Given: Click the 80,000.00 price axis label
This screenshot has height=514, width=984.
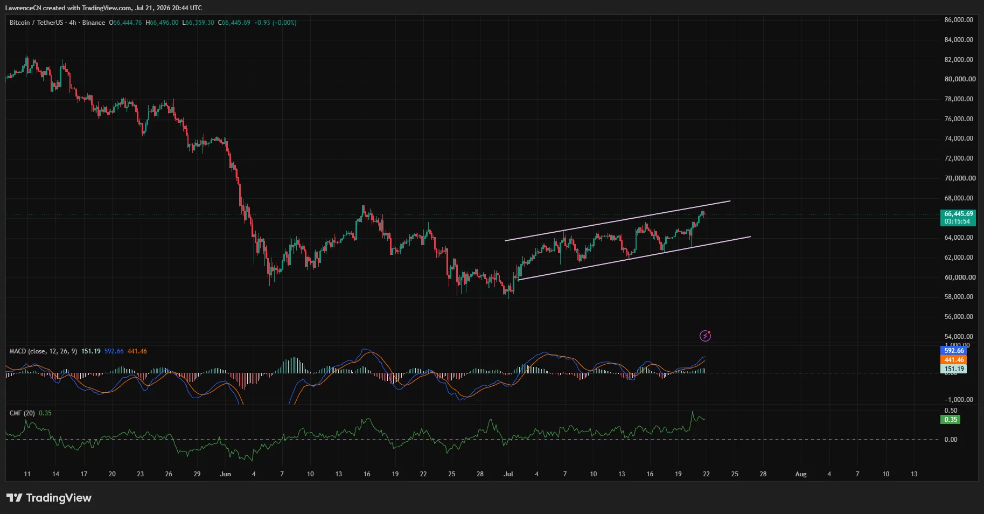Looking at the screenshot, I should pyautogui.click(x=959, y=79).
